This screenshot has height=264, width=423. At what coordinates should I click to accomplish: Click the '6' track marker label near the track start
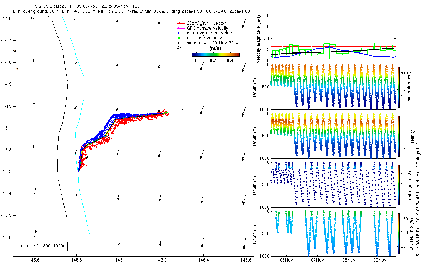[87, 158]
